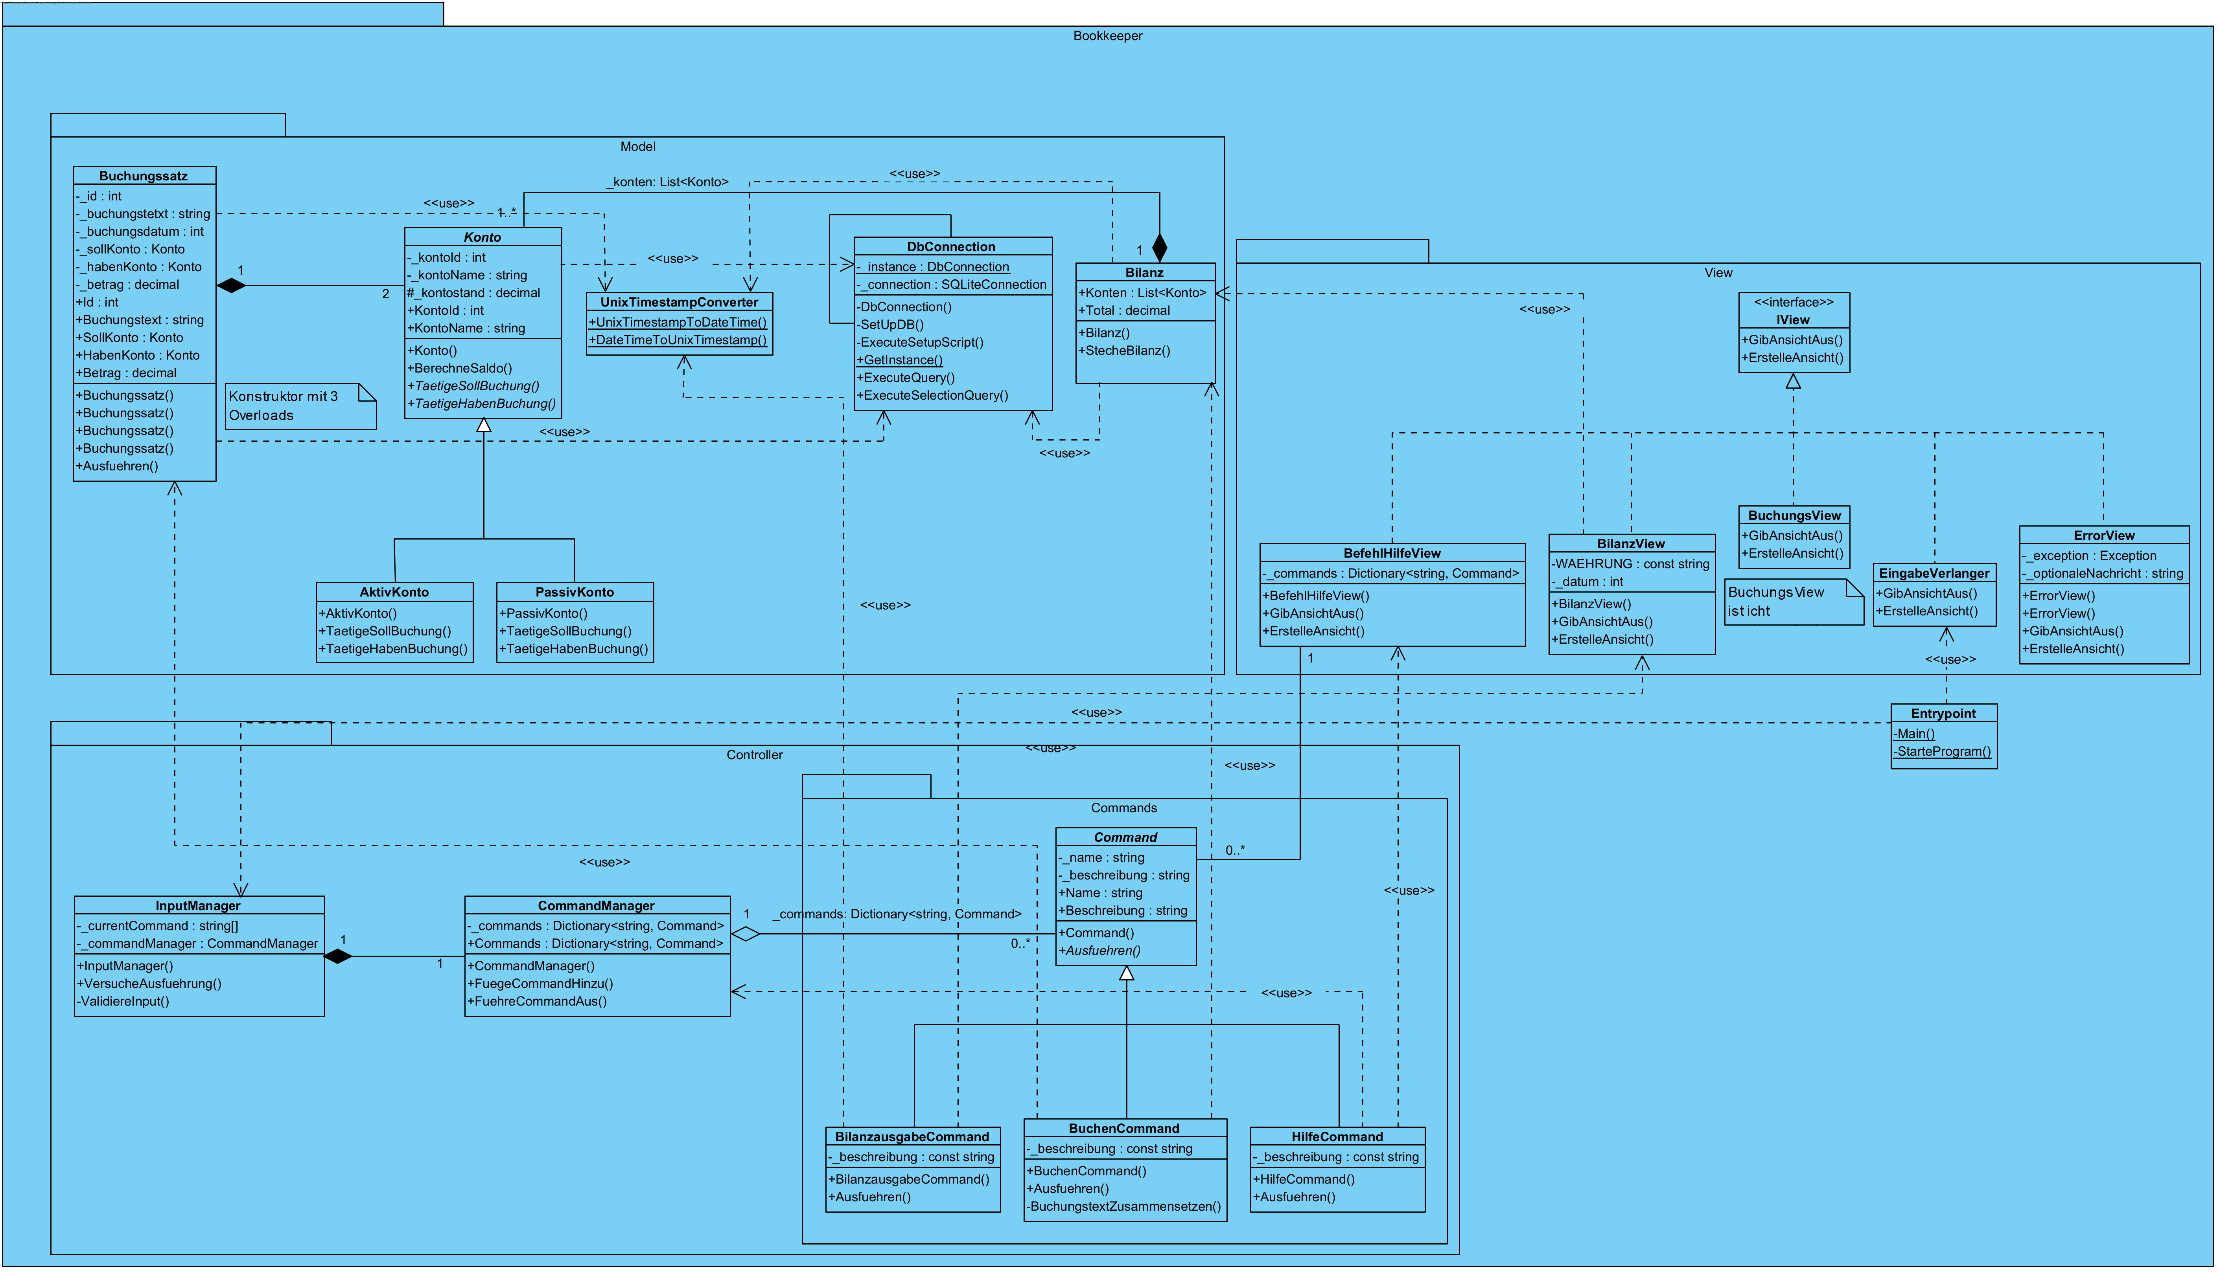Screen dimensions: 2219x1272
Task: Select the -BuchungstextZusammensetzen() method
Action: click(1124, 1207)
